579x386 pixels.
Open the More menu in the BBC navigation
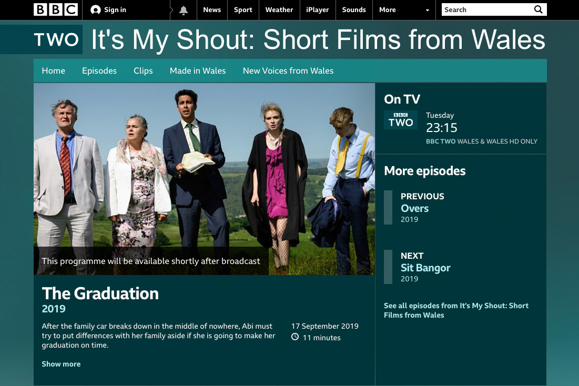click(x=388, y=10)
